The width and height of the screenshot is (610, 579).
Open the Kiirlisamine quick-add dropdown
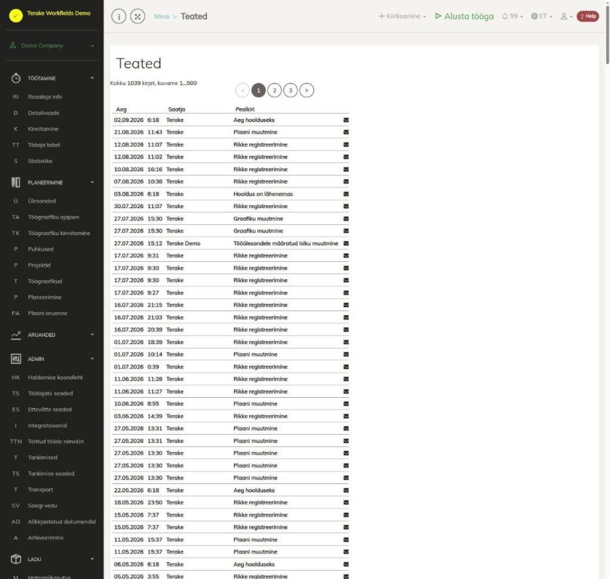pyautogui.click(x=402, y=16)
